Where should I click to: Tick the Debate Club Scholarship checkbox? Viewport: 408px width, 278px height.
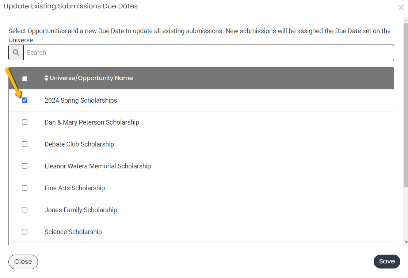(25, 144)
